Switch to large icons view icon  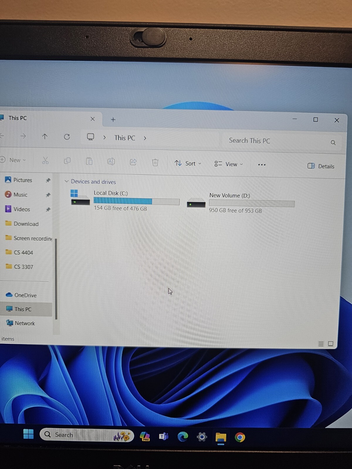point(331,344)
